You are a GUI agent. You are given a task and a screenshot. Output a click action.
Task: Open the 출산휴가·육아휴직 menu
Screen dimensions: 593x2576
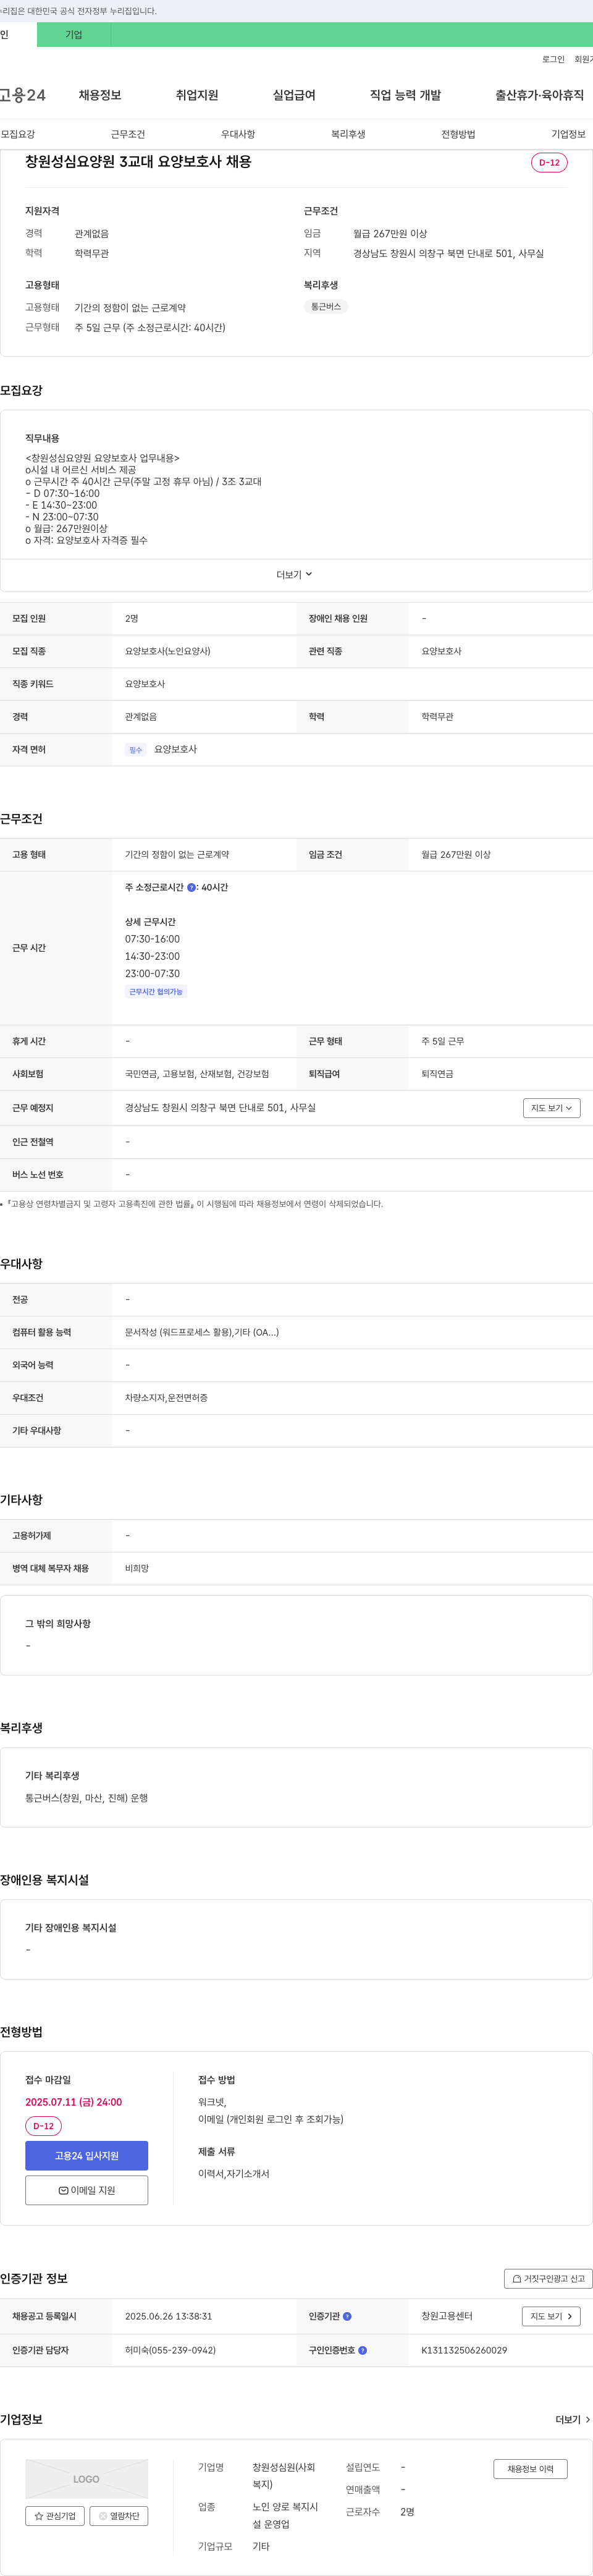539,95
